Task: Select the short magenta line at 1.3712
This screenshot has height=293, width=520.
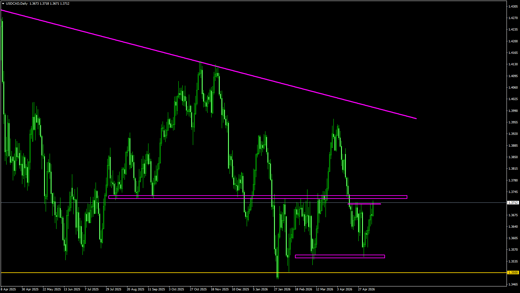Action: (x=365, y=204)
